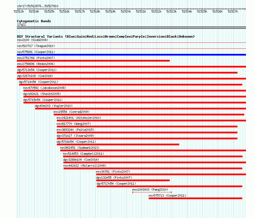The width and height of the screenshot is (254, 218).
Task: Click esv34781 (Pinto2007) label
Action: tap(113, 172)
